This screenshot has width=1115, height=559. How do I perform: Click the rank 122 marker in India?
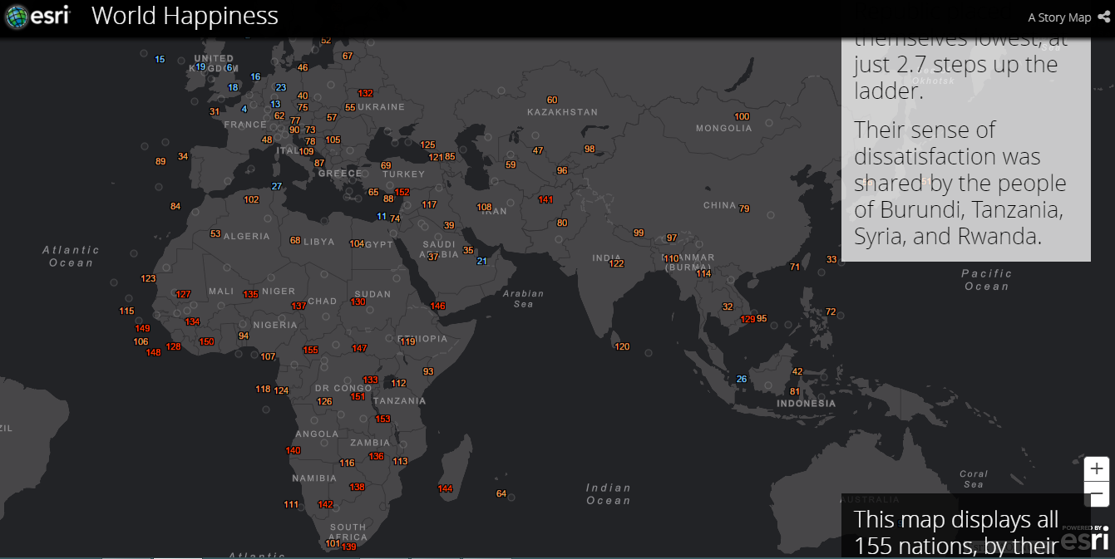point(616,264)
